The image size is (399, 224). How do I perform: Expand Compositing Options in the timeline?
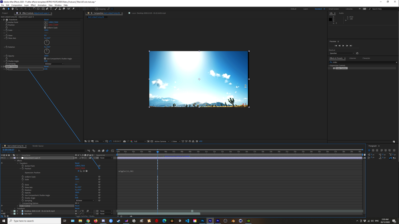tap(20, 203)
